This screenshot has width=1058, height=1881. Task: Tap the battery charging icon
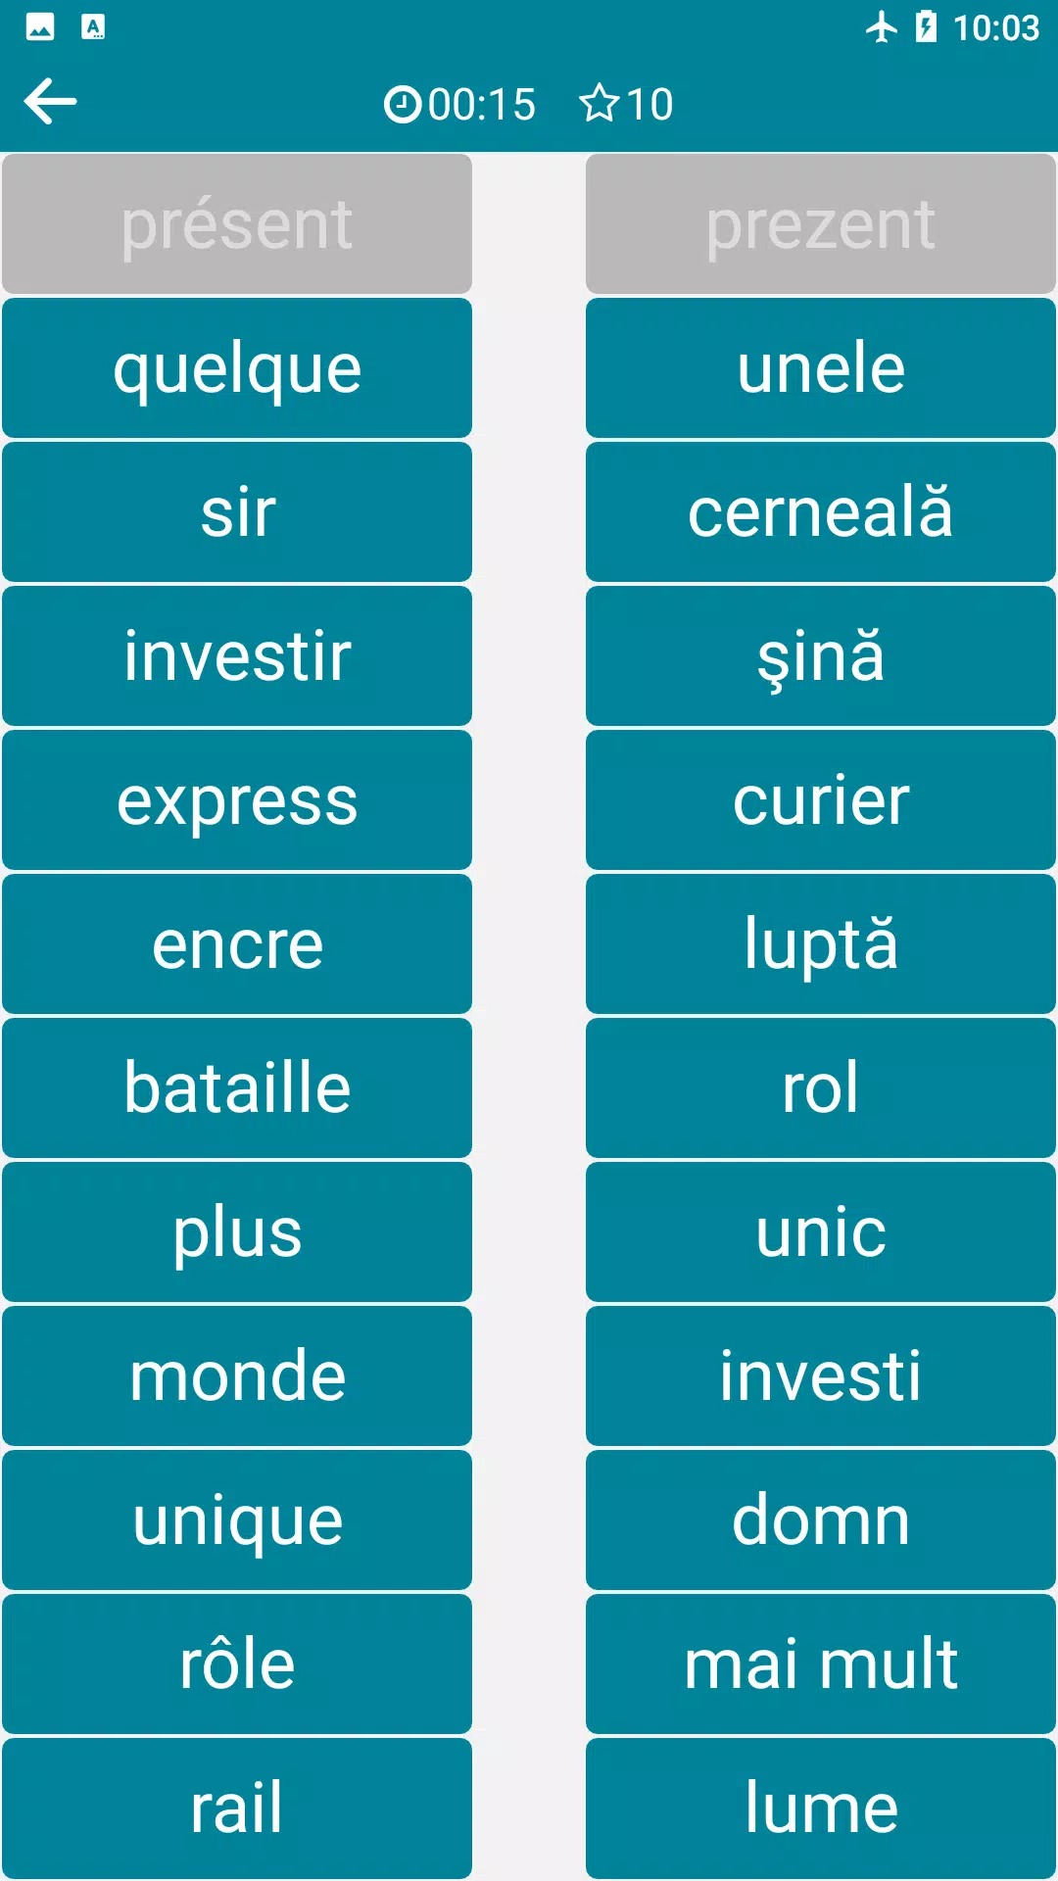point(926,27)
